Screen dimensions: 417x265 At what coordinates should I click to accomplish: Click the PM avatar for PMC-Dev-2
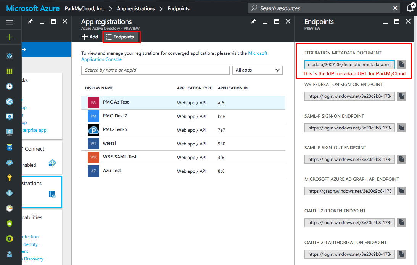(x=93, y=116)
